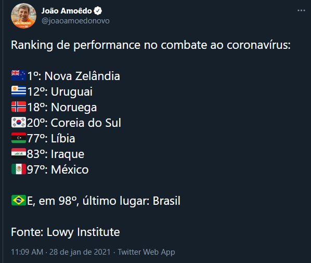Click the blue verified badge icon
The image size is (311, 263).
(98, 11)
